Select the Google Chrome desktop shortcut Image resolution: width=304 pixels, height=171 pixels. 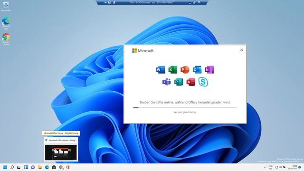coord(6,39)
